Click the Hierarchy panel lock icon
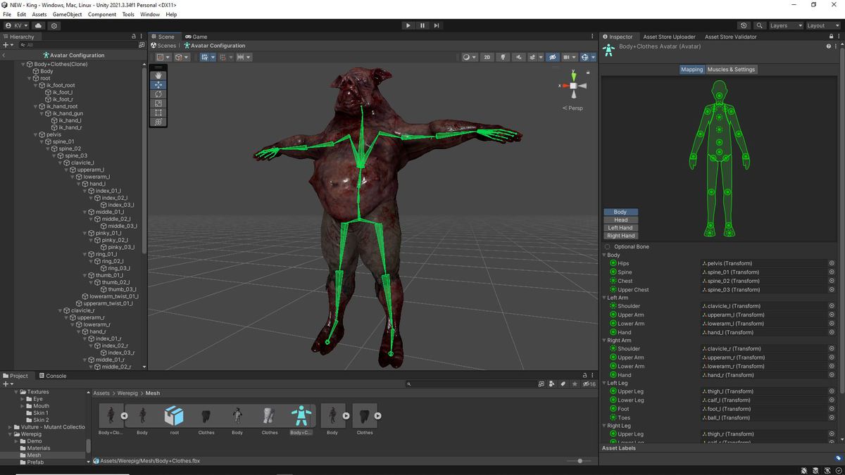The width and height of the screenshot is (845, 475). click(133, 37)
